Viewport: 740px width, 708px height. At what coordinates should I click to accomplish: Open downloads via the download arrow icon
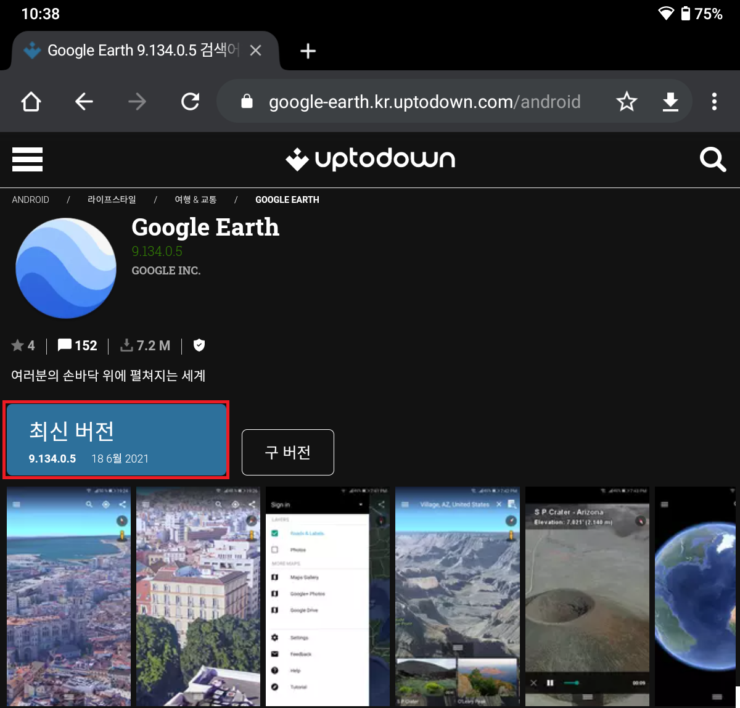(x=670, y=102)
